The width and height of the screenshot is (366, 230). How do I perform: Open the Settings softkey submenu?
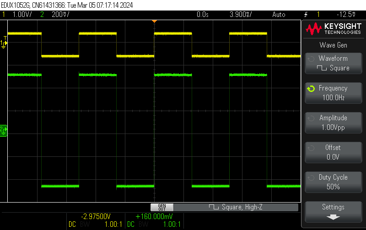pos(334,212)
